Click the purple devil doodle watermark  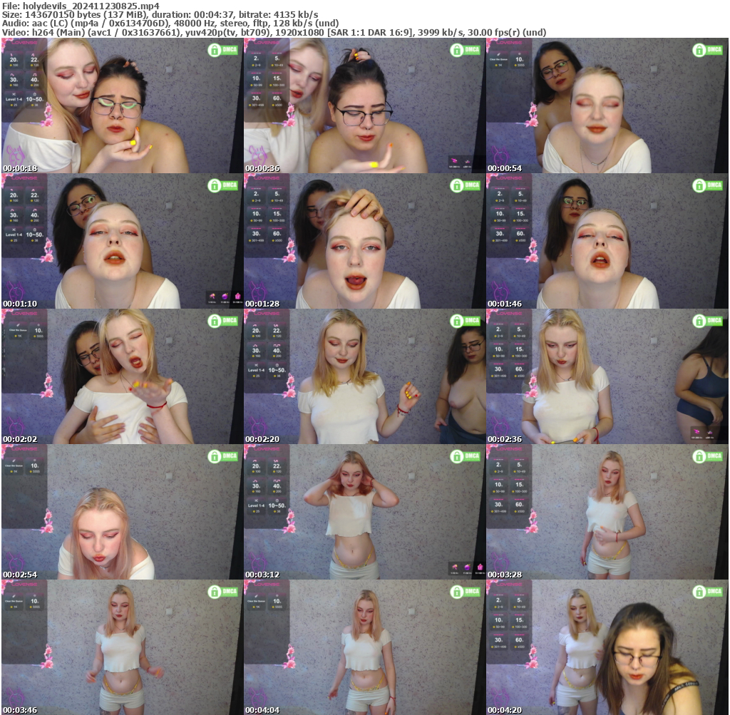tap(14, 155)
